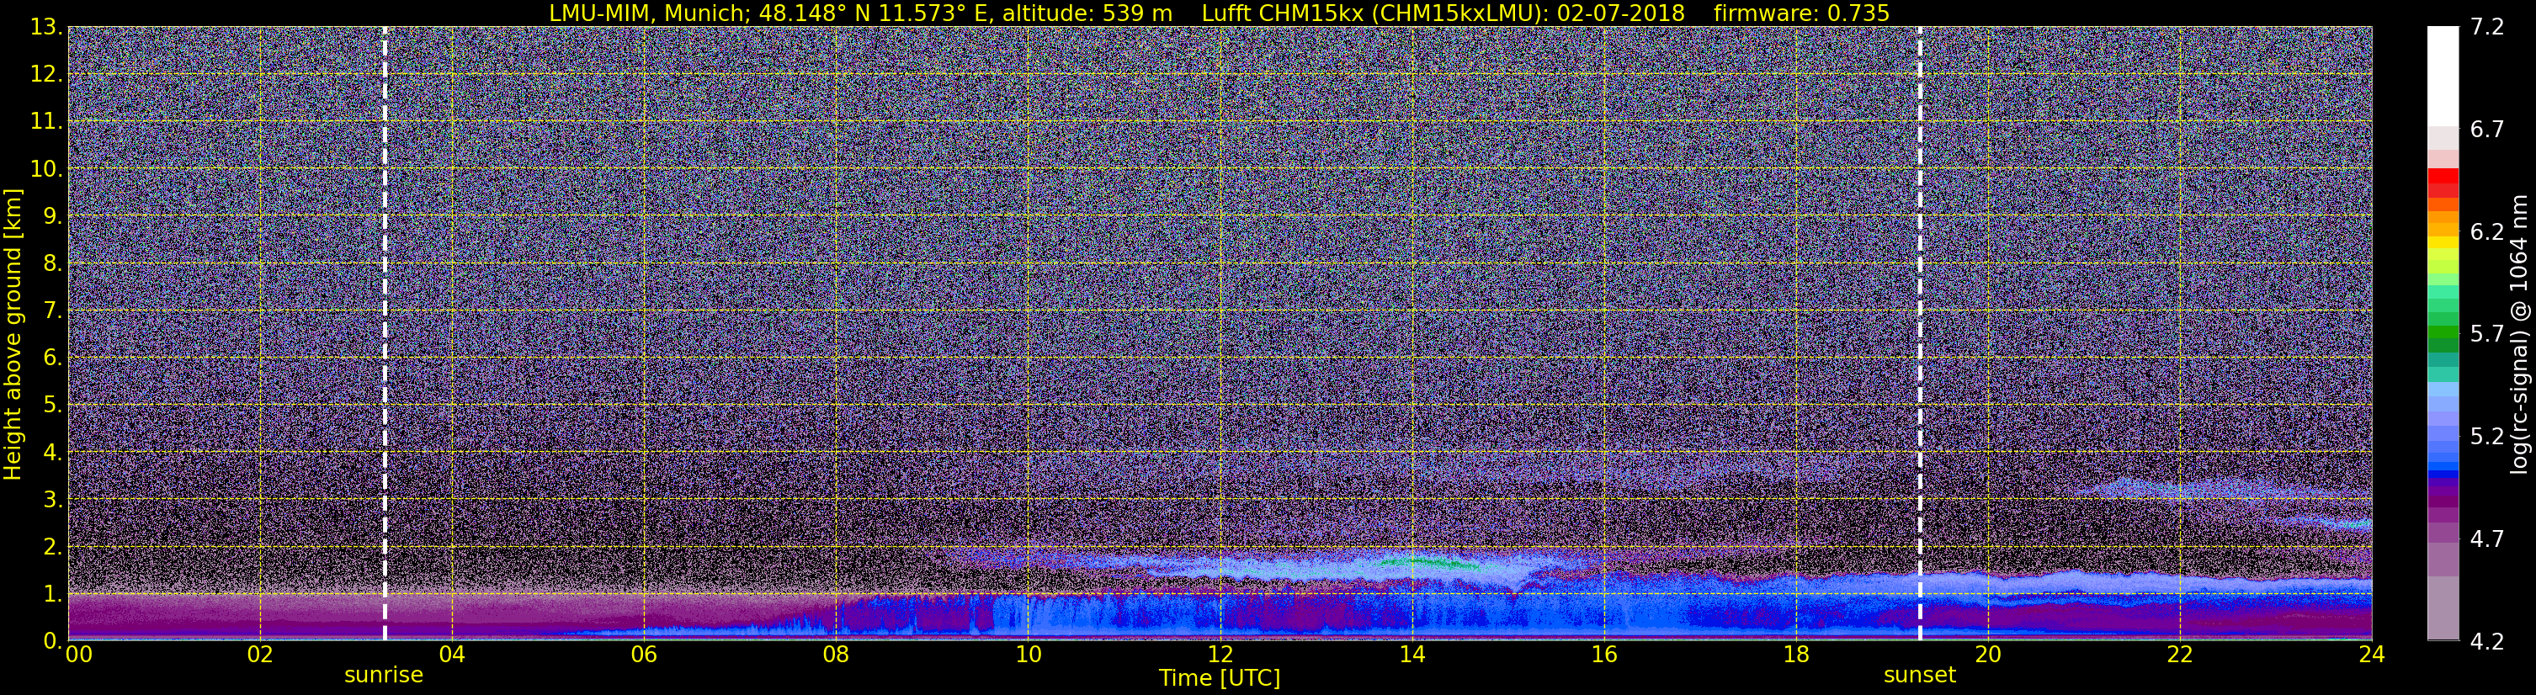This screenshot has height=695, width=2536.
Task: Click the white dashed sunrise marker line
Action: coord(385,332)
